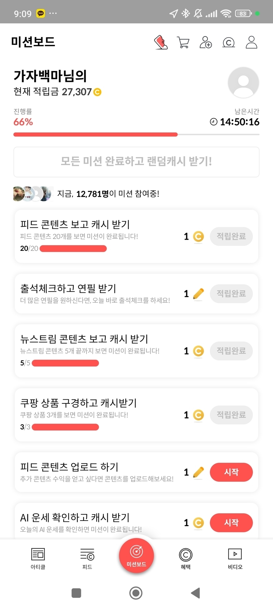273x609 pixels.
Task: Tap the invite friend icon
Action: click(206, 43)
